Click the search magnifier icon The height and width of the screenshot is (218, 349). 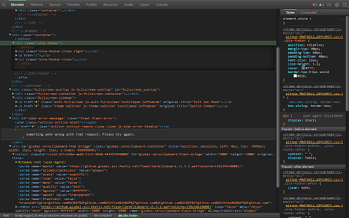(x=4, y=4)
